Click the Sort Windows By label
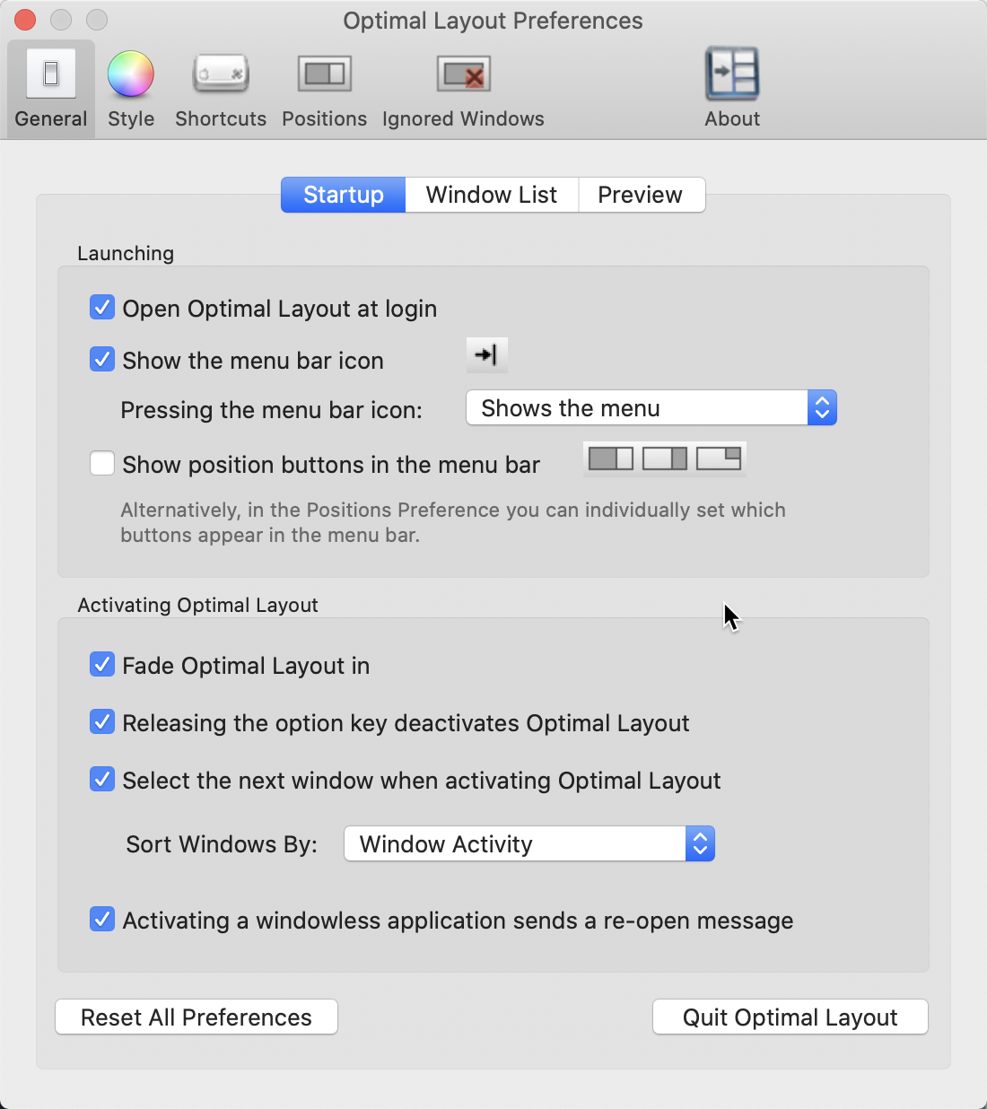Screen dimensions: 987x1109 pos(222,844)
